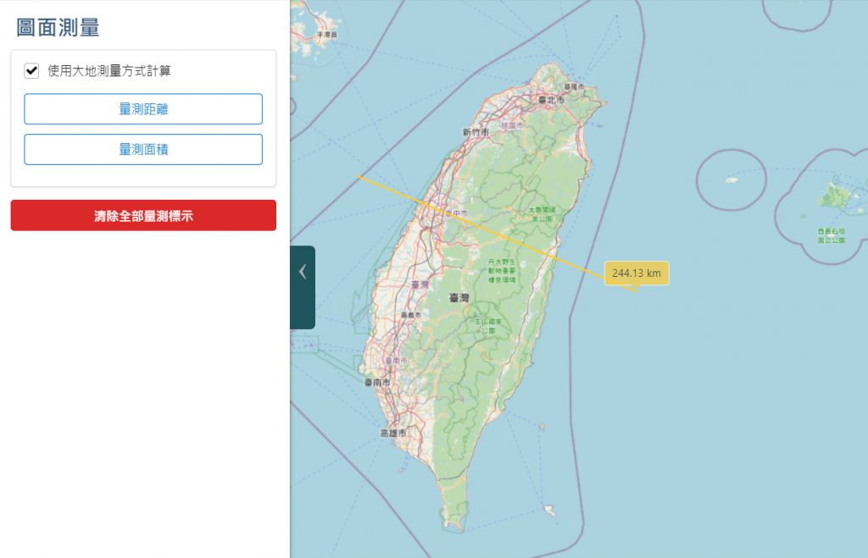Click the 嘉義市 map label
Viewport: 868px width, 558px height.
click(x=411, y=315)
